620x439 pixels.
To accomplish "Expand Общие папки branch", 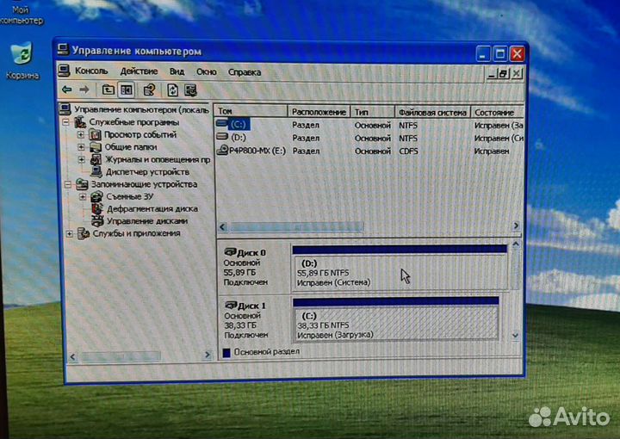I will tap(81, 147).
